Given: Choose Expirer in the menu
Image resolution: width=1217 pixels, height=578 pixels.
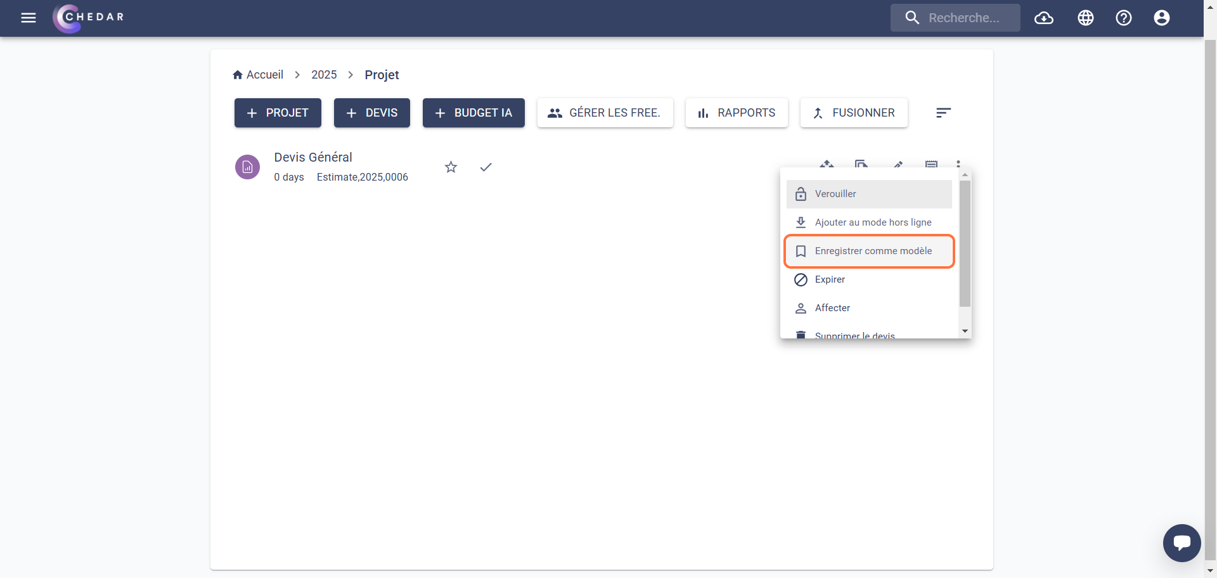Looking at the screenshot, I should point(869,279).
